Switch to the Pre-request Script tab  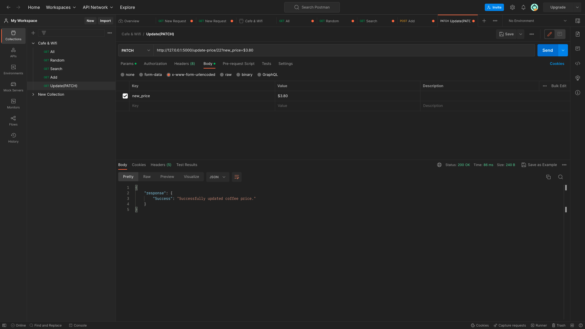238,64
